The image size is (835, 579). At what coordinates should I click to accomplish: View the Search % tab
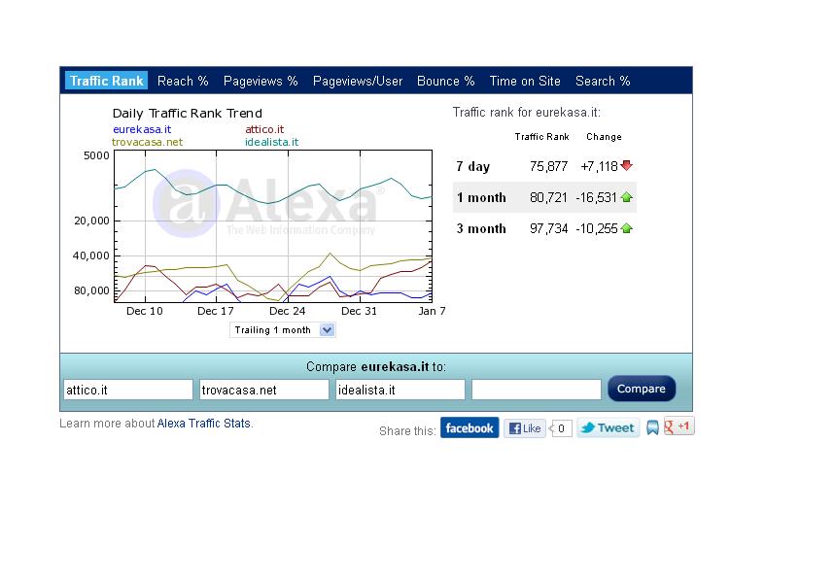(603, 81)
